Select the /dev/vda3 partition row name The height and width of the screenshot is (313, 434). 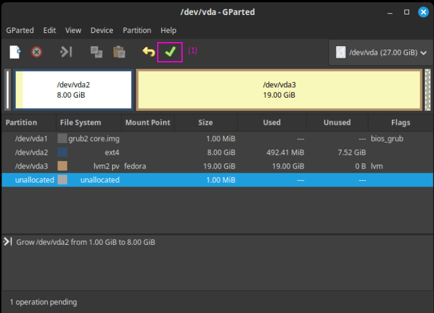coord(31,166)
